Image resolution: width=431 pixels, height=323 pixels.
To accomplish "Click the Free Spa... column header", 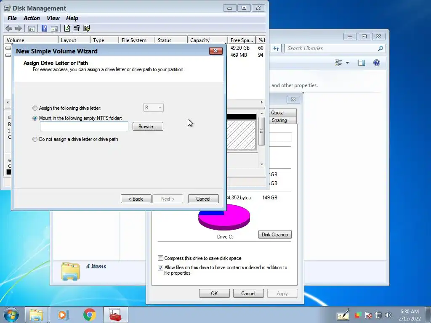I will click(x=242, y=40).
